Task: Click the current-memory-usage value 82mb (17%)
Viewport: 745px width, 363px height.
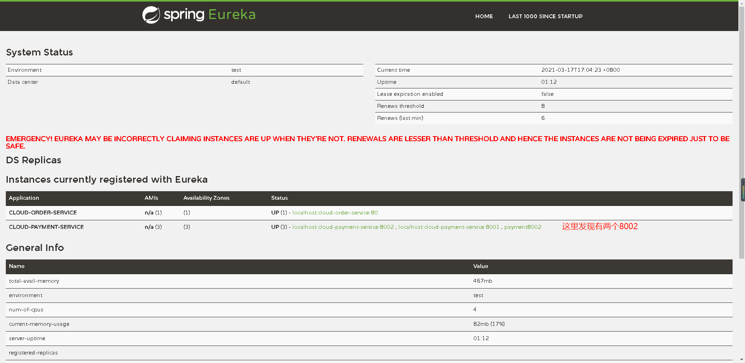Action: pos(489,324)
